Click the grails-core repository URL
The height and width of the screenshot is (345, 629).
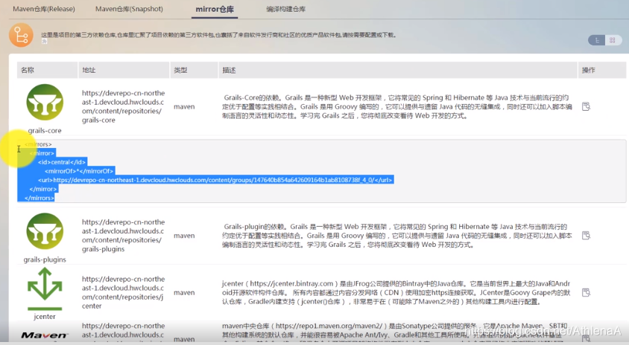coord(123,106)
